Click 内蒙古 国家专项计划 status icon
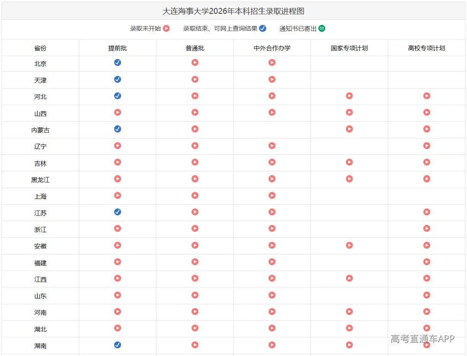Screen dimensions: 467x356 point(349,129)
